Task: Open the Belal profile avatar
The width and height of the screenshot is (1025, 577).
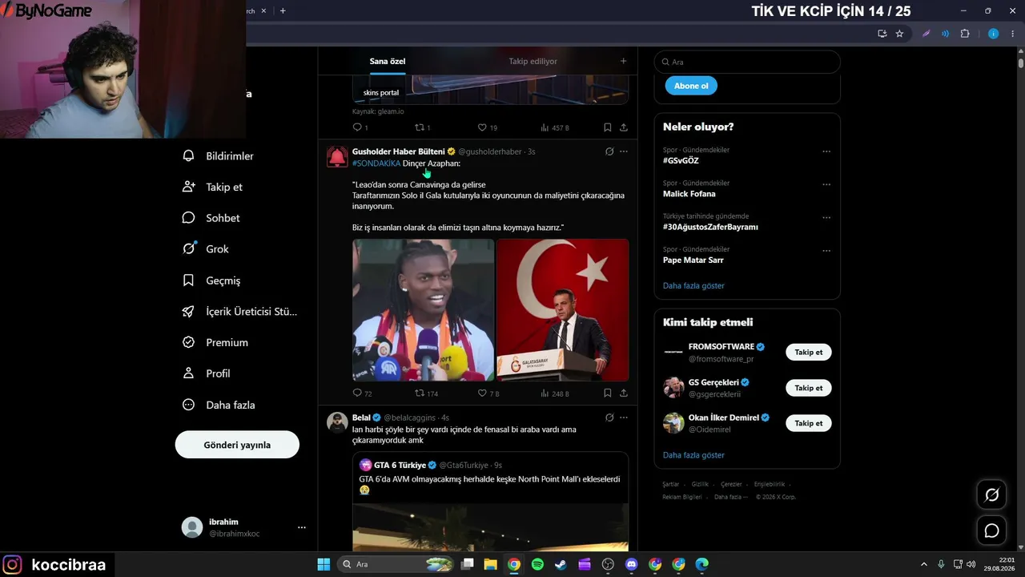Action: [x=337, y=422]
